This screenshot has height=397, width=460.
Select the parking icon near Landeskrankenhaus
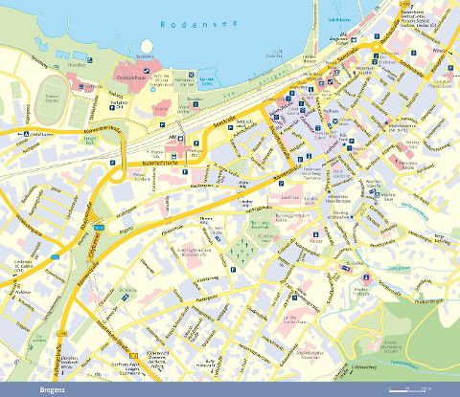(x=294, y=298)
